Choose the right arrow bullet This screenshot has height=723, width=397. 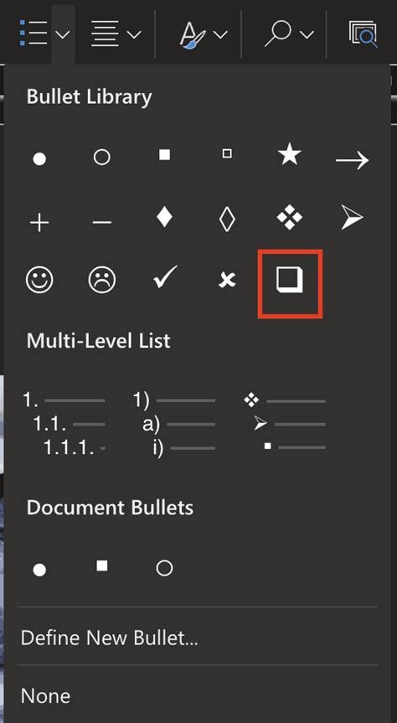[x=353, y=161]
